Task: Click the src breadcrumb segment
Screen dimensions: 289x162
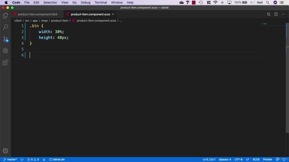Action: pos(27,21)
